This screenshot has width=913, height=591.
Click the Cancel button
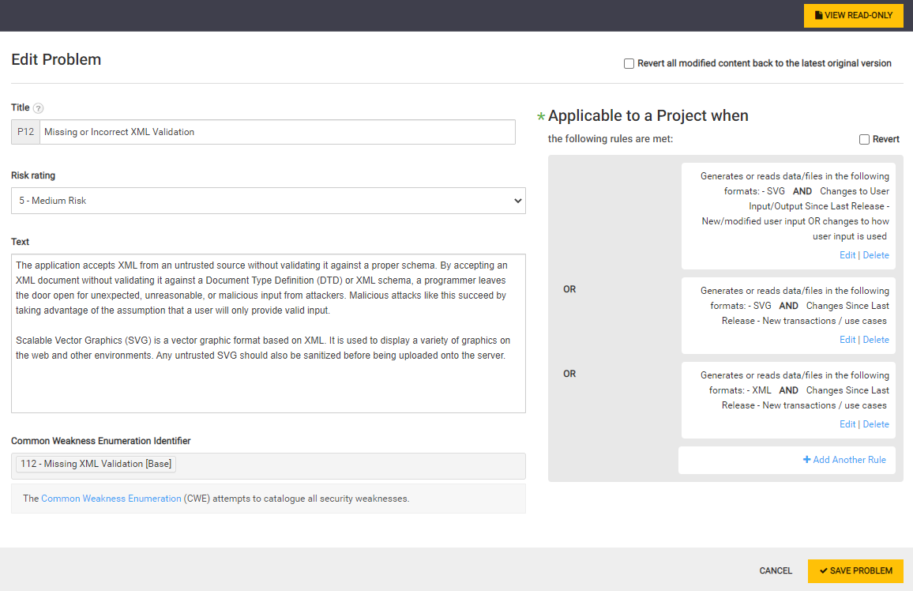(x=776, y=570)
